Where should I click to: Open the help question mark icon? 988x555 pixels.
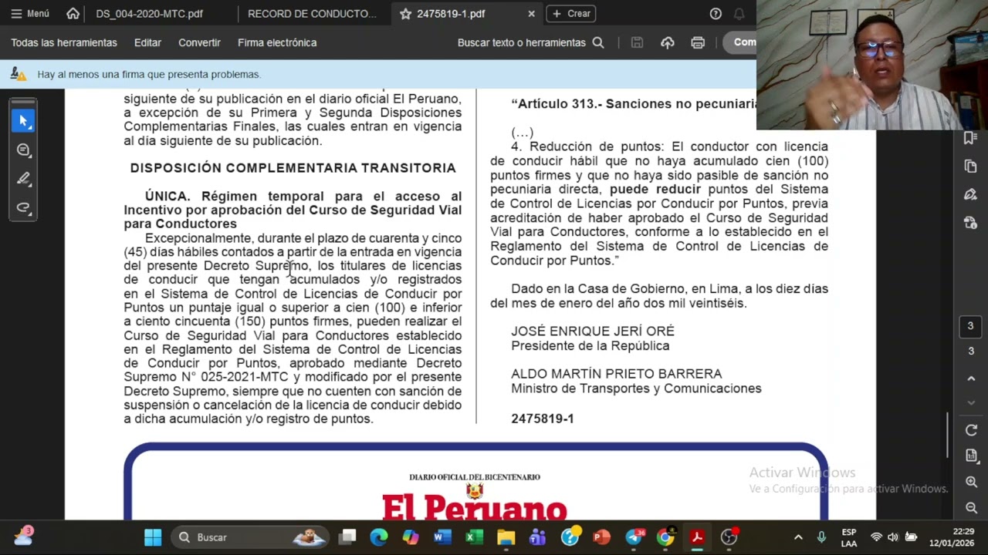716,14
